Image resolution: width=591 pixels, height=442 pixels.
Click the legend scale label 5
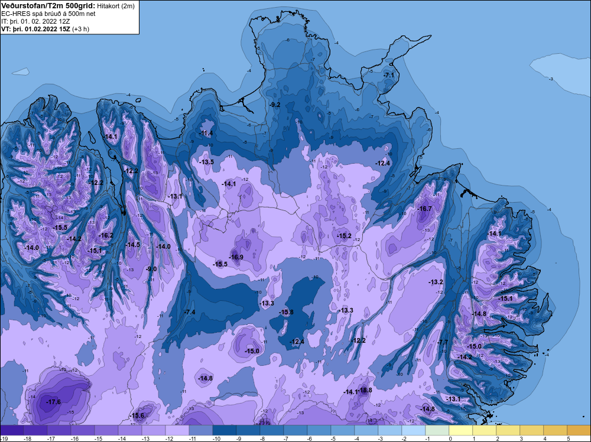coord(569,438)
